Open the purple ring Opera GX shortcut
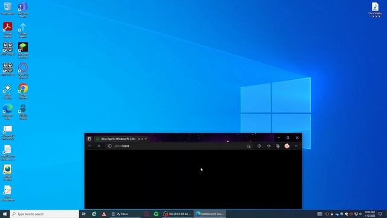387x218 pixels. (23, 70)
